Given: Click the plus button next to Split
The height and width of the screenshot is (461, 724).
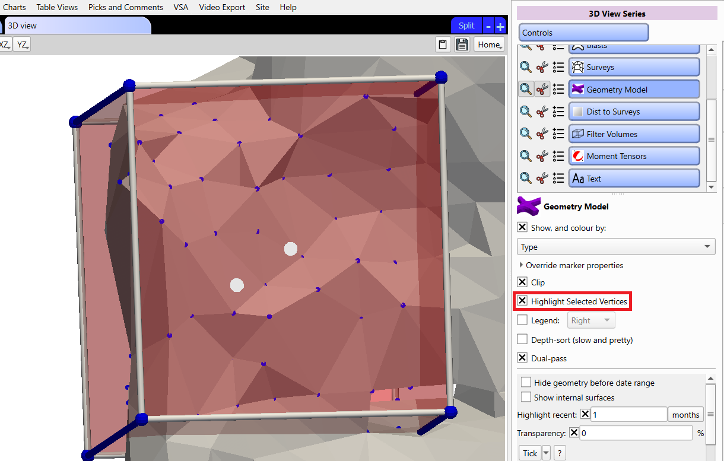Looking at the screenshot, I should point(500,26).
